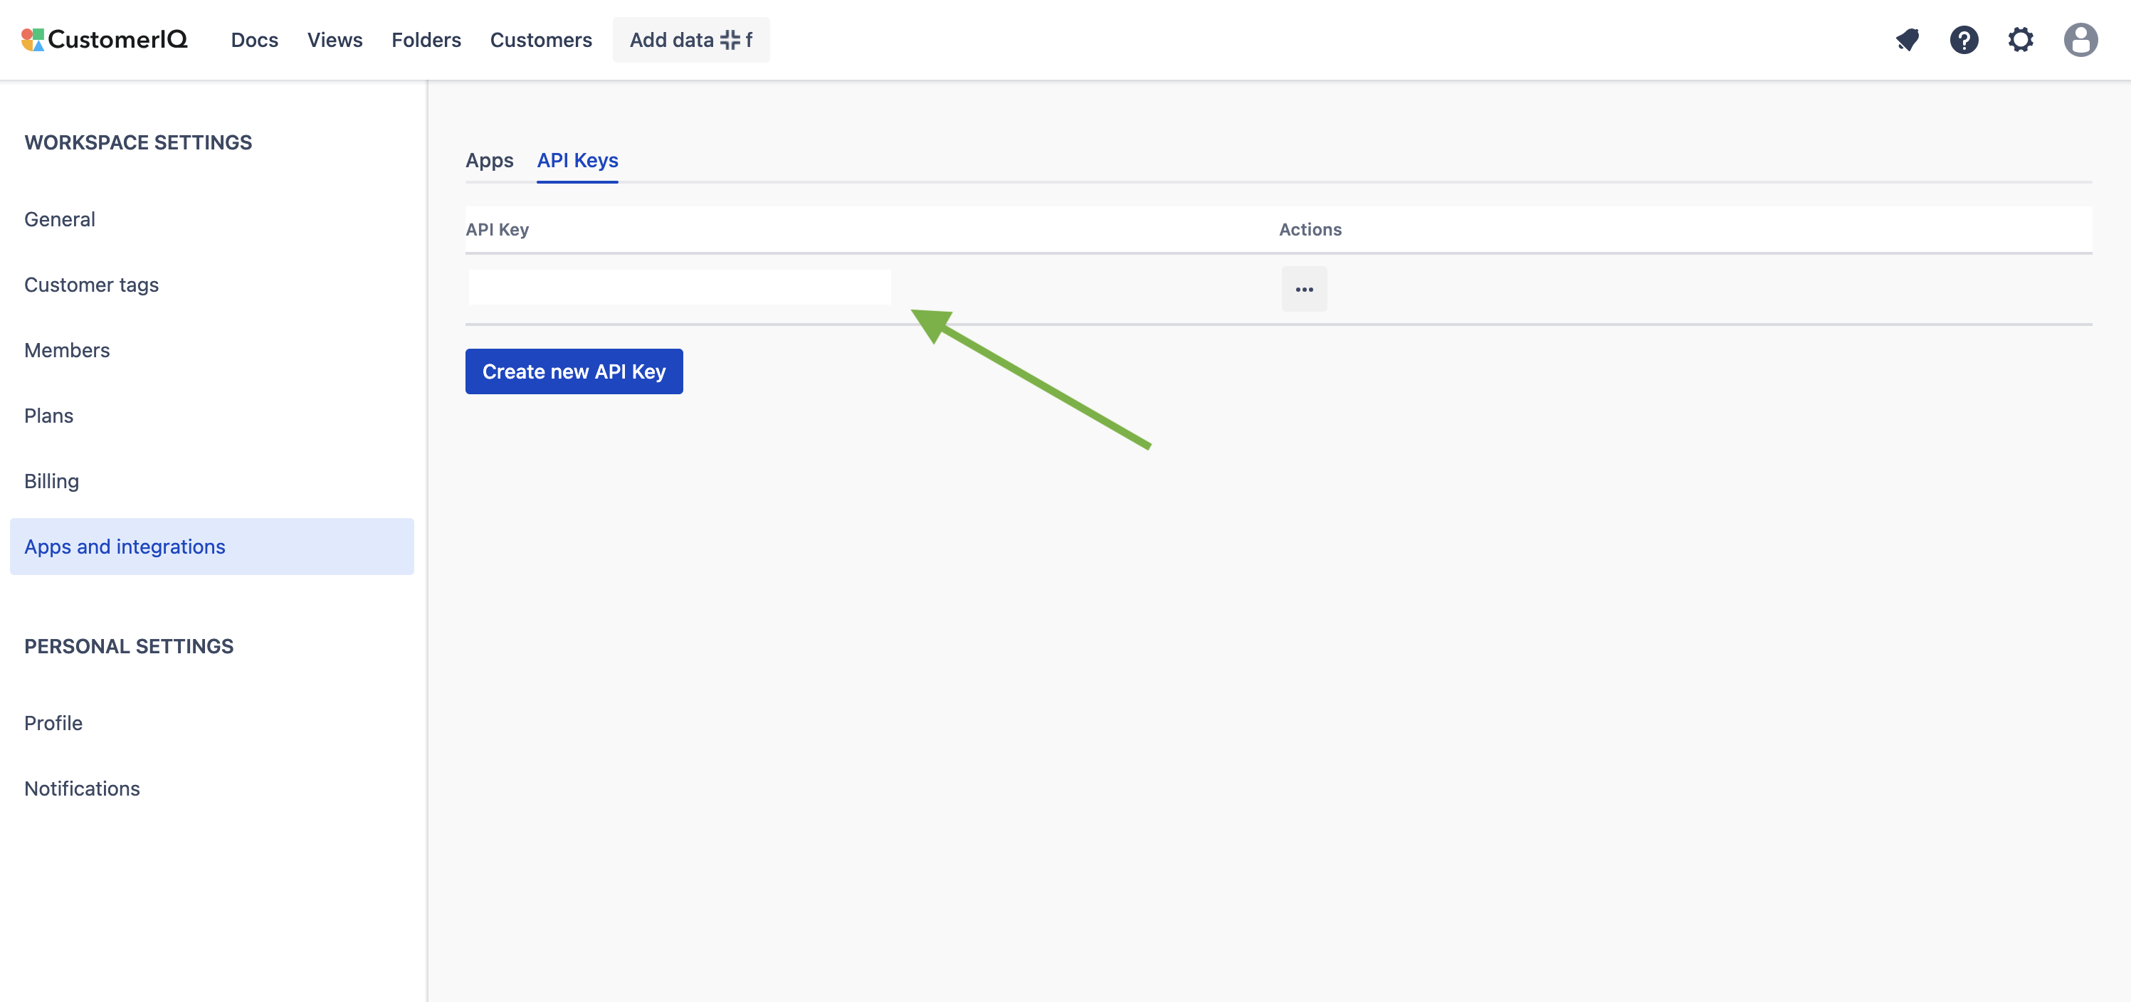Open Docs in top navigation
The height and width of the screenshot is (1002, 2131).
click(x=254, y=40)
